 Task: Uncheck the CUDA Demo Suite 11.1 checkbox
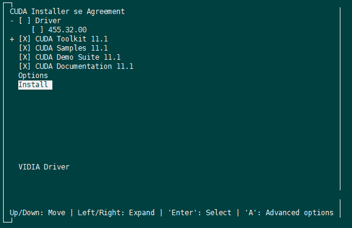coord(24,57)
